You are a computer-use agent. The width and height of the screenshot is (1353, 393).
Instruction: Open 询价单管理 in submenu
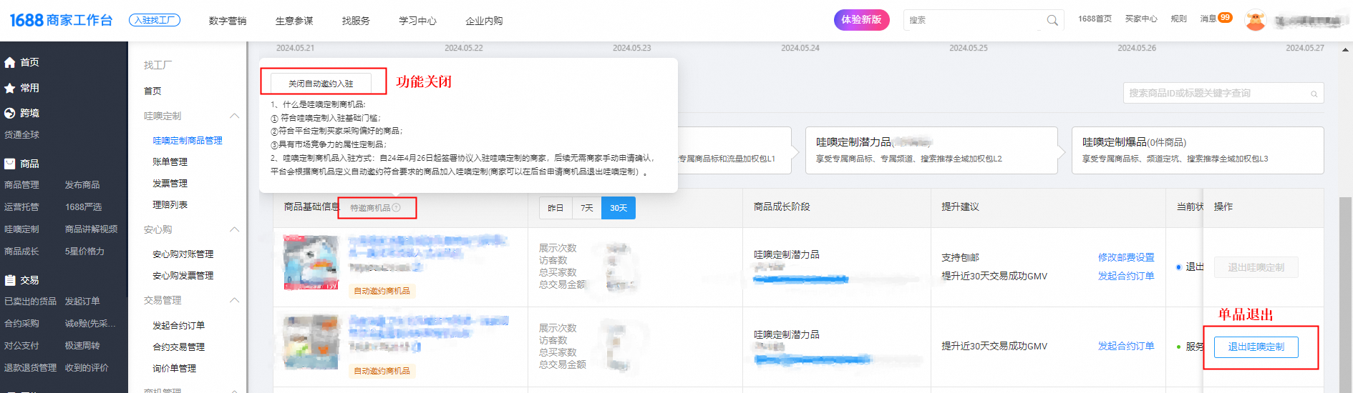pyautogui.click(x=174, y=369)
